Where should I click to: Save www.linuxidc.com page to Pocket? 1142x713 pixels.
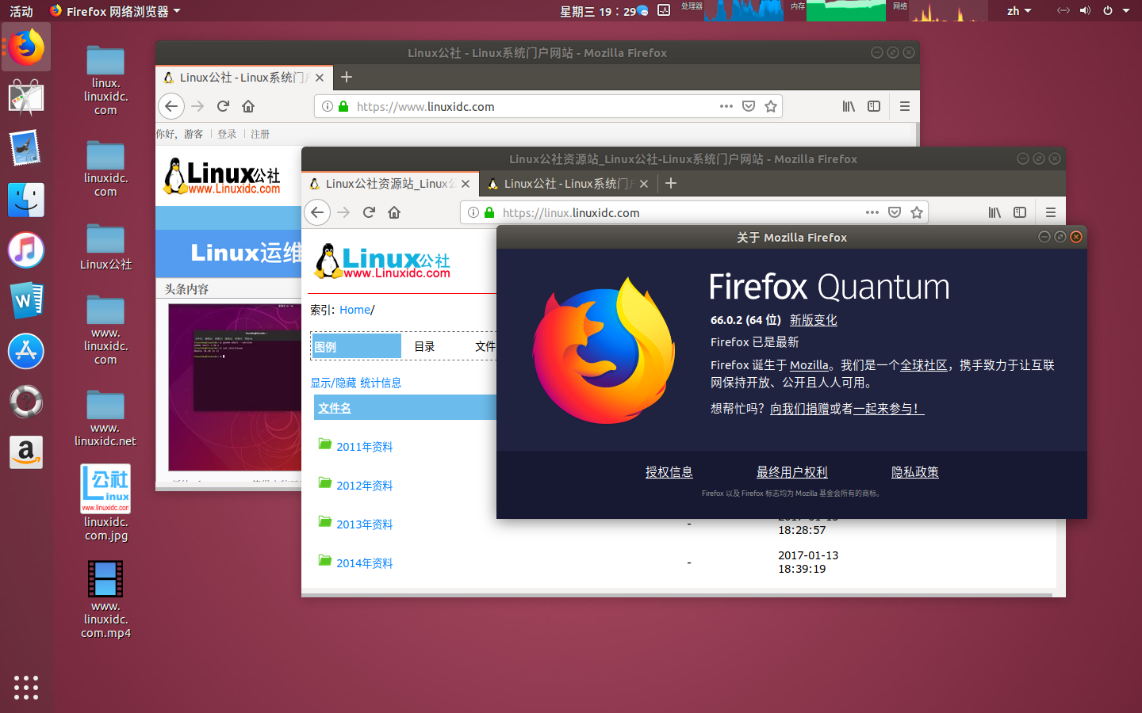pyautogui.click(x=749, y=106)
